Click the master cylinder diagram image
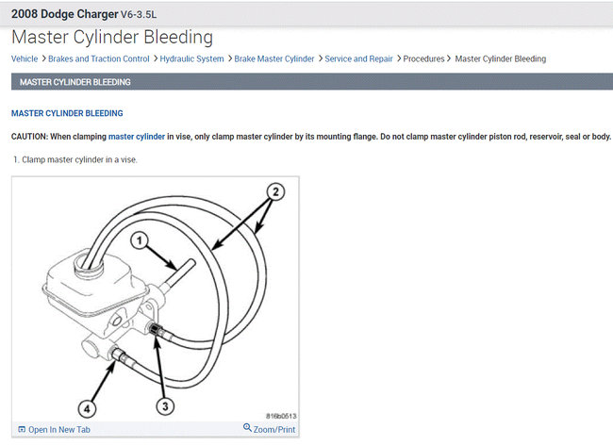The width and height of the screenshot is (613, 446). click(x=156, y=299)
